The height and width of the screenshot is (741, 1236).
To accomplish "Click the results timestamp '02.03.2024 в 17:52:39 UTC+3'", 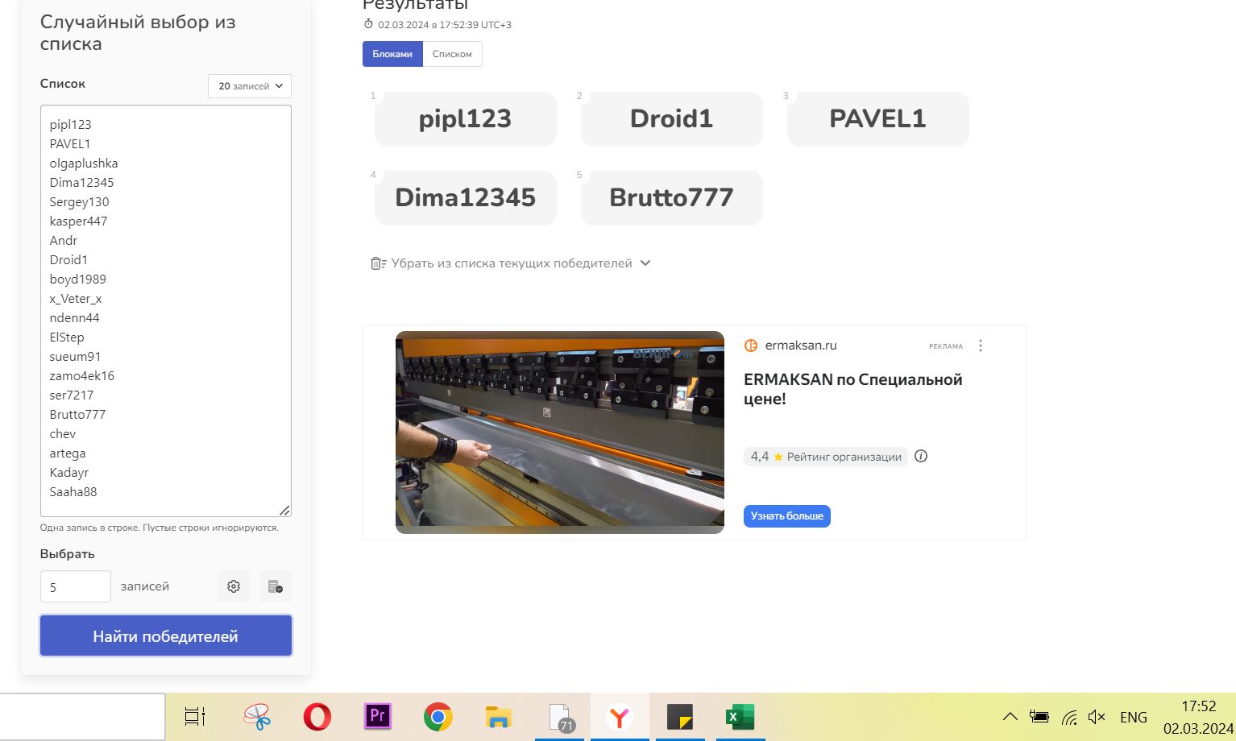I will click(x=445, y=25).
